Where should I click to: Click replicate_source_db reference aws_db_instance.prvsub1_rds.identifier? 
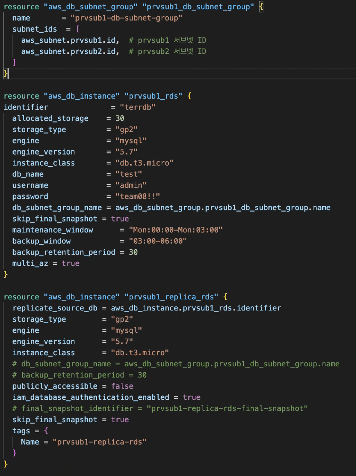[x=196, y=308]
